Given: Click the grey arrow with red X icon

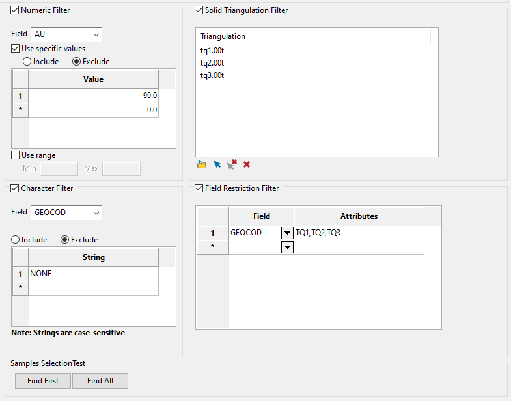Looking at the screenshot, I should pos(232,164).
